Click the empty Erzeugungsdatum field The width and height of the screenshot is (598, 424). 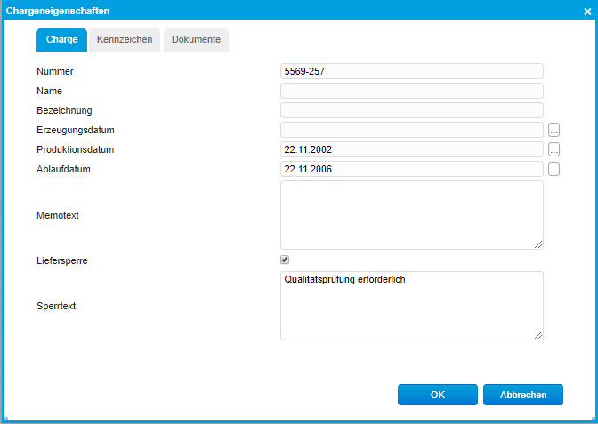point(411,130)
